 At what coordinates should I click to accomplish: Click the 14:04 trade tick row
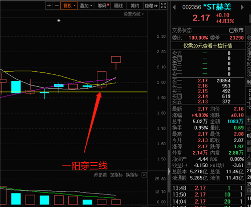point(208,201)
